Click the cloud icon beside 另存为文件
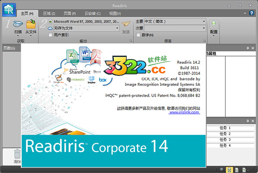This screenshot has height=173, width=258. 50,28
